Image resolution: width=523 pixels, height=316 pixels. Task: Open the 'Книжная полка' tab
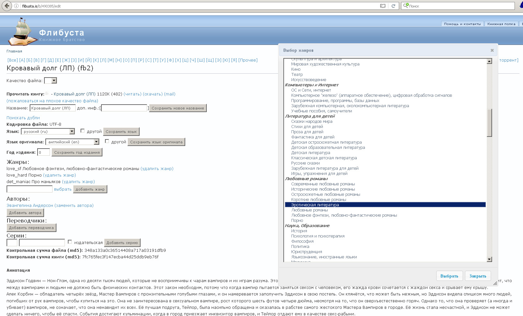pyautogui.click(x=501, y=24)
